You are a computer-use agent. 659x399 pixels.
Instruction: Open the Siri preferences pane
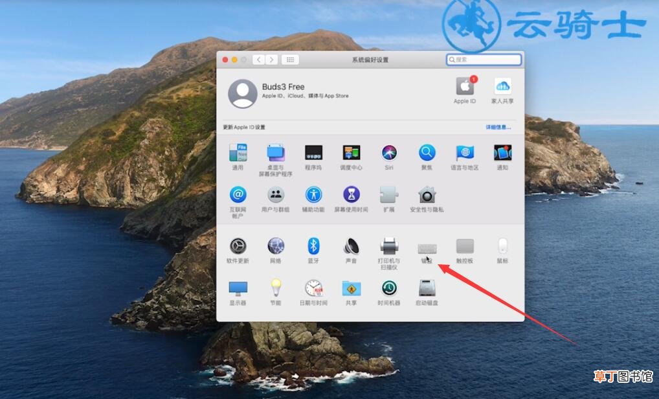(389, 157)
